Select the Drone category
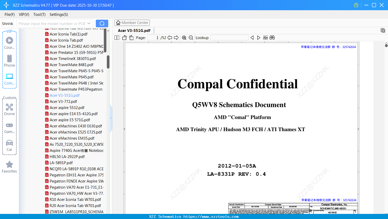The width and height of the screenshot is (388, 219). click(9, 109)
